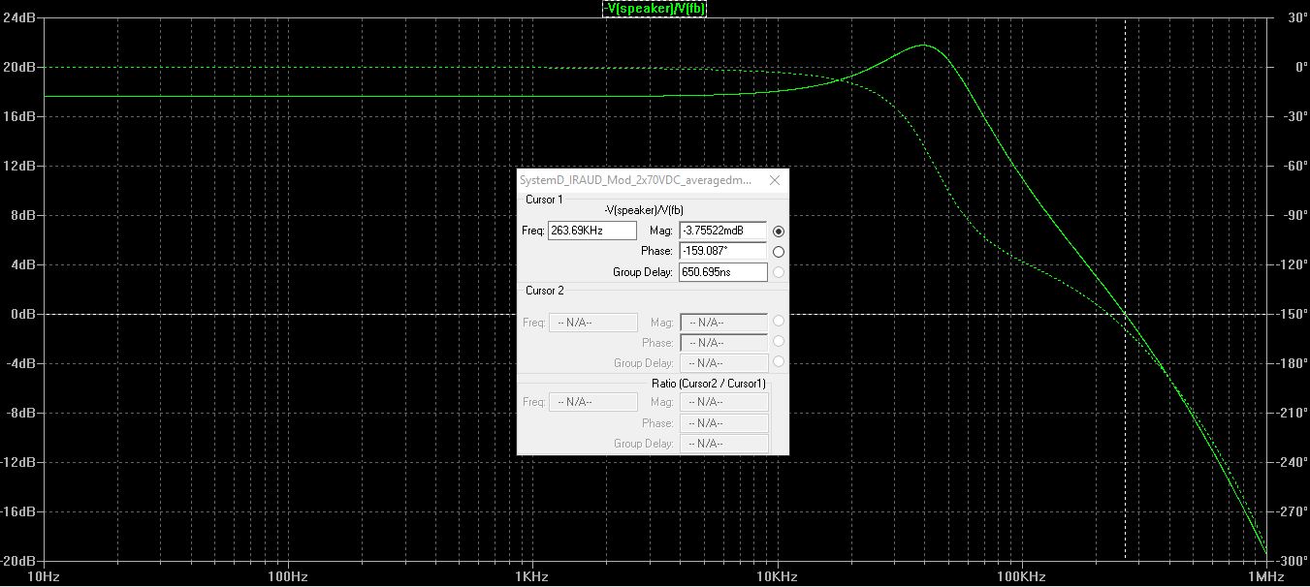Click the 1KHz frequency axis label
The width and height of the screenshot is (1310, 587).
[x=532, y=577]
